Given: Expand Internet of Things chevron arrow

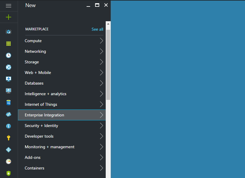Looking at the screenshot, I should 102,105.
